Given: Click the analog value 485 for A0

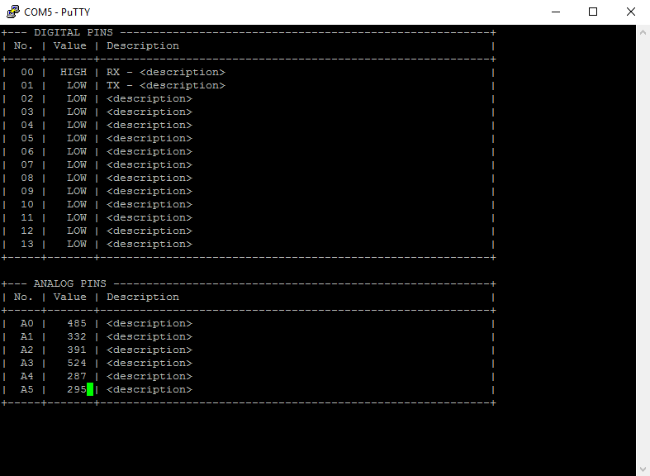Looking at the screenshot, I should (x=77, y=323).
